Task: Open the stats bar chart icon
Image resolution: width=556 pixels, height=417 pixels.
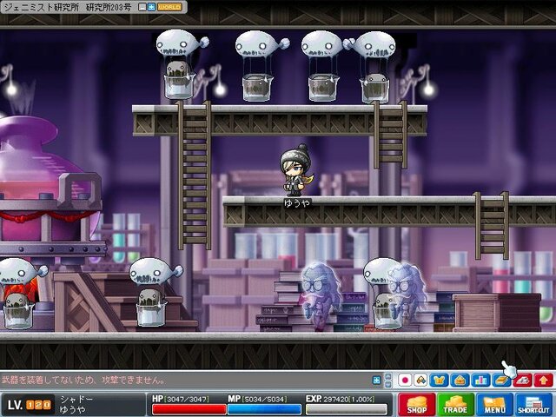Action: pyautogui.click(x=480, y=381)
